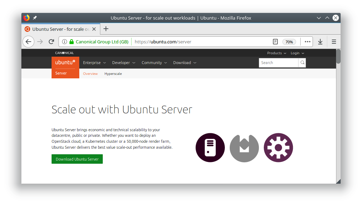This screenshot has width=362, height=205.
Task: Switch to the Hyperscale tab
Action: pyautogui.click(x=113, y=73)
